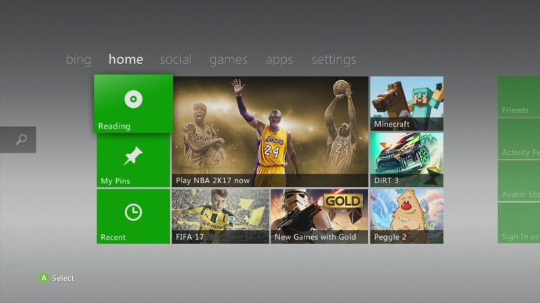Viewport: 540px width, 303px height.
Task: Open the Recent clock tile
Action: coord(133,216)
